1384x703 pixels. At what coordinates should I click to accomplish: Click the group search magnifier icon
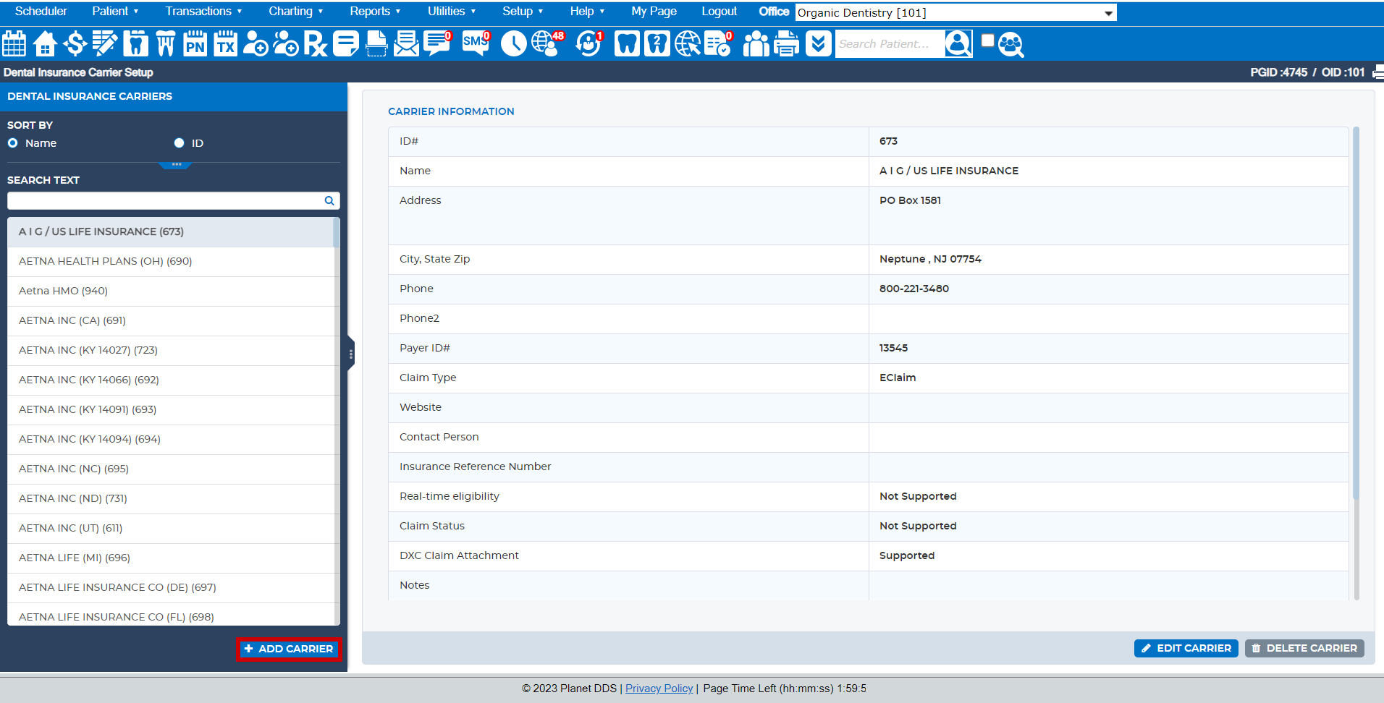[x=1011, y=45]
